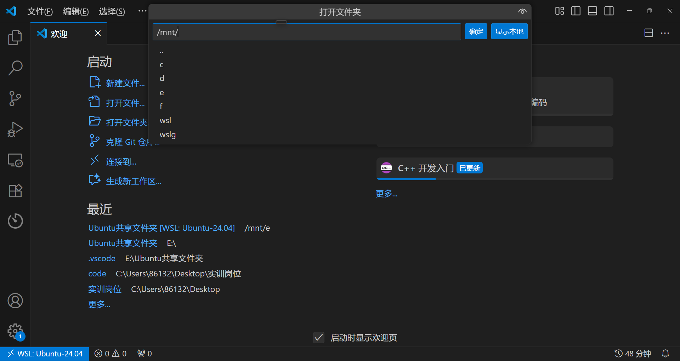Open the Search view in activity bar

pyautogui.click(x=15, y=68)
